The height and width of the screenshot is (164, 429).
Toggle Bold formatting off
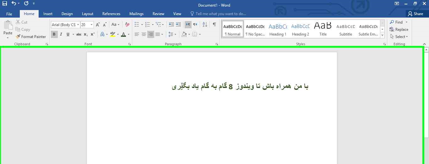point(54,34)
